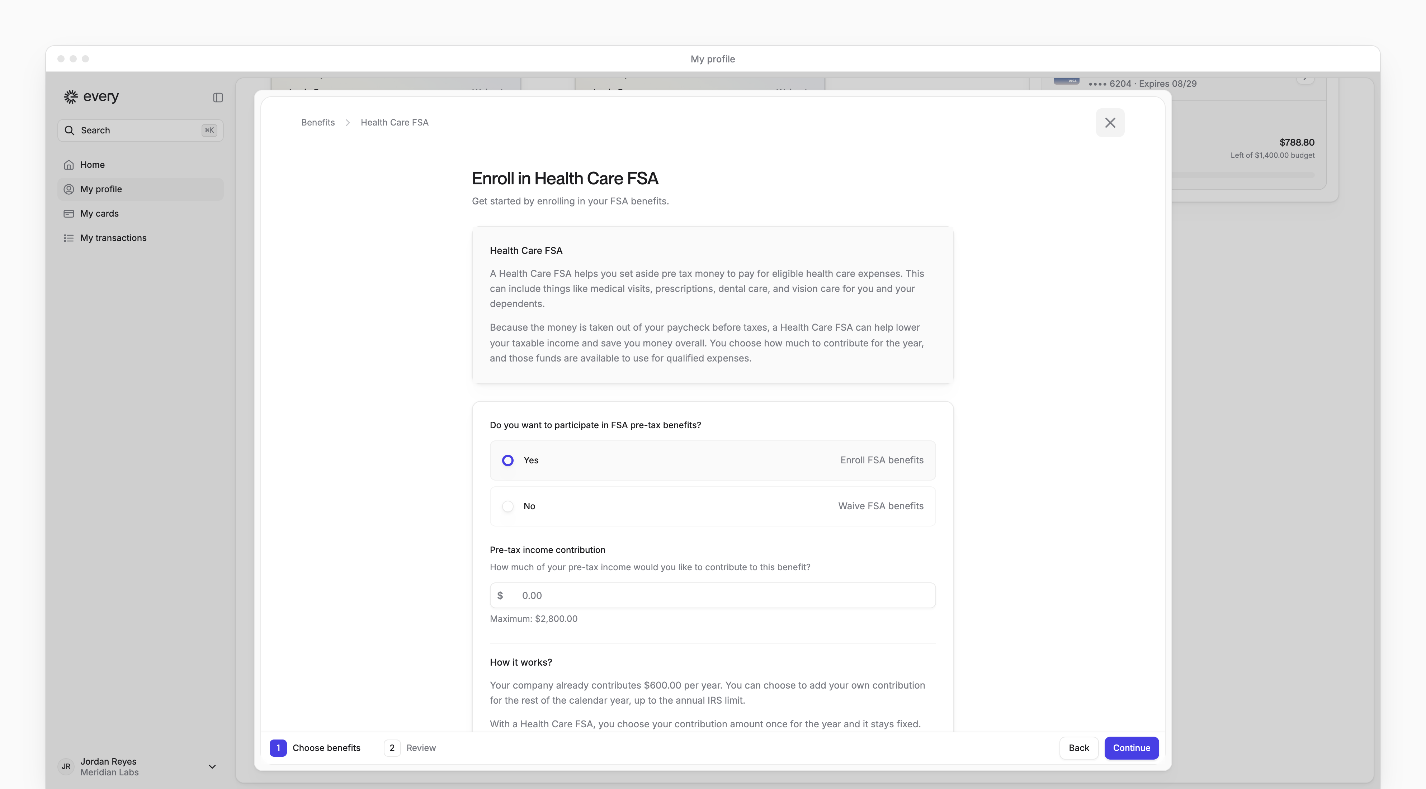Go to My transactions
Viewport: 1426px width, 789px height.
(x=140, y=238)
